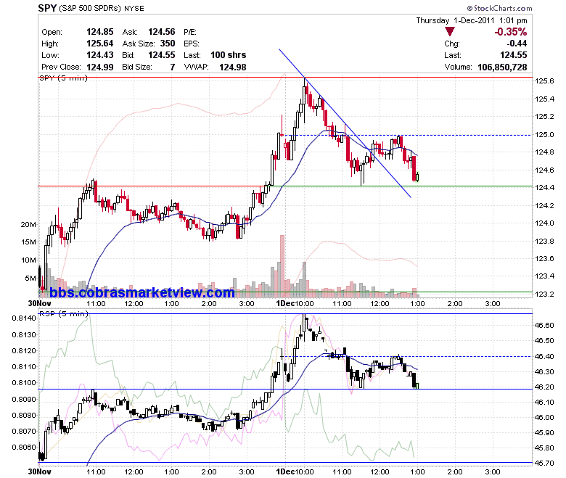Click the VWAP value 124.98
Image resolution: width=566 pixels, height=478 pixels.
click(233, 67)
